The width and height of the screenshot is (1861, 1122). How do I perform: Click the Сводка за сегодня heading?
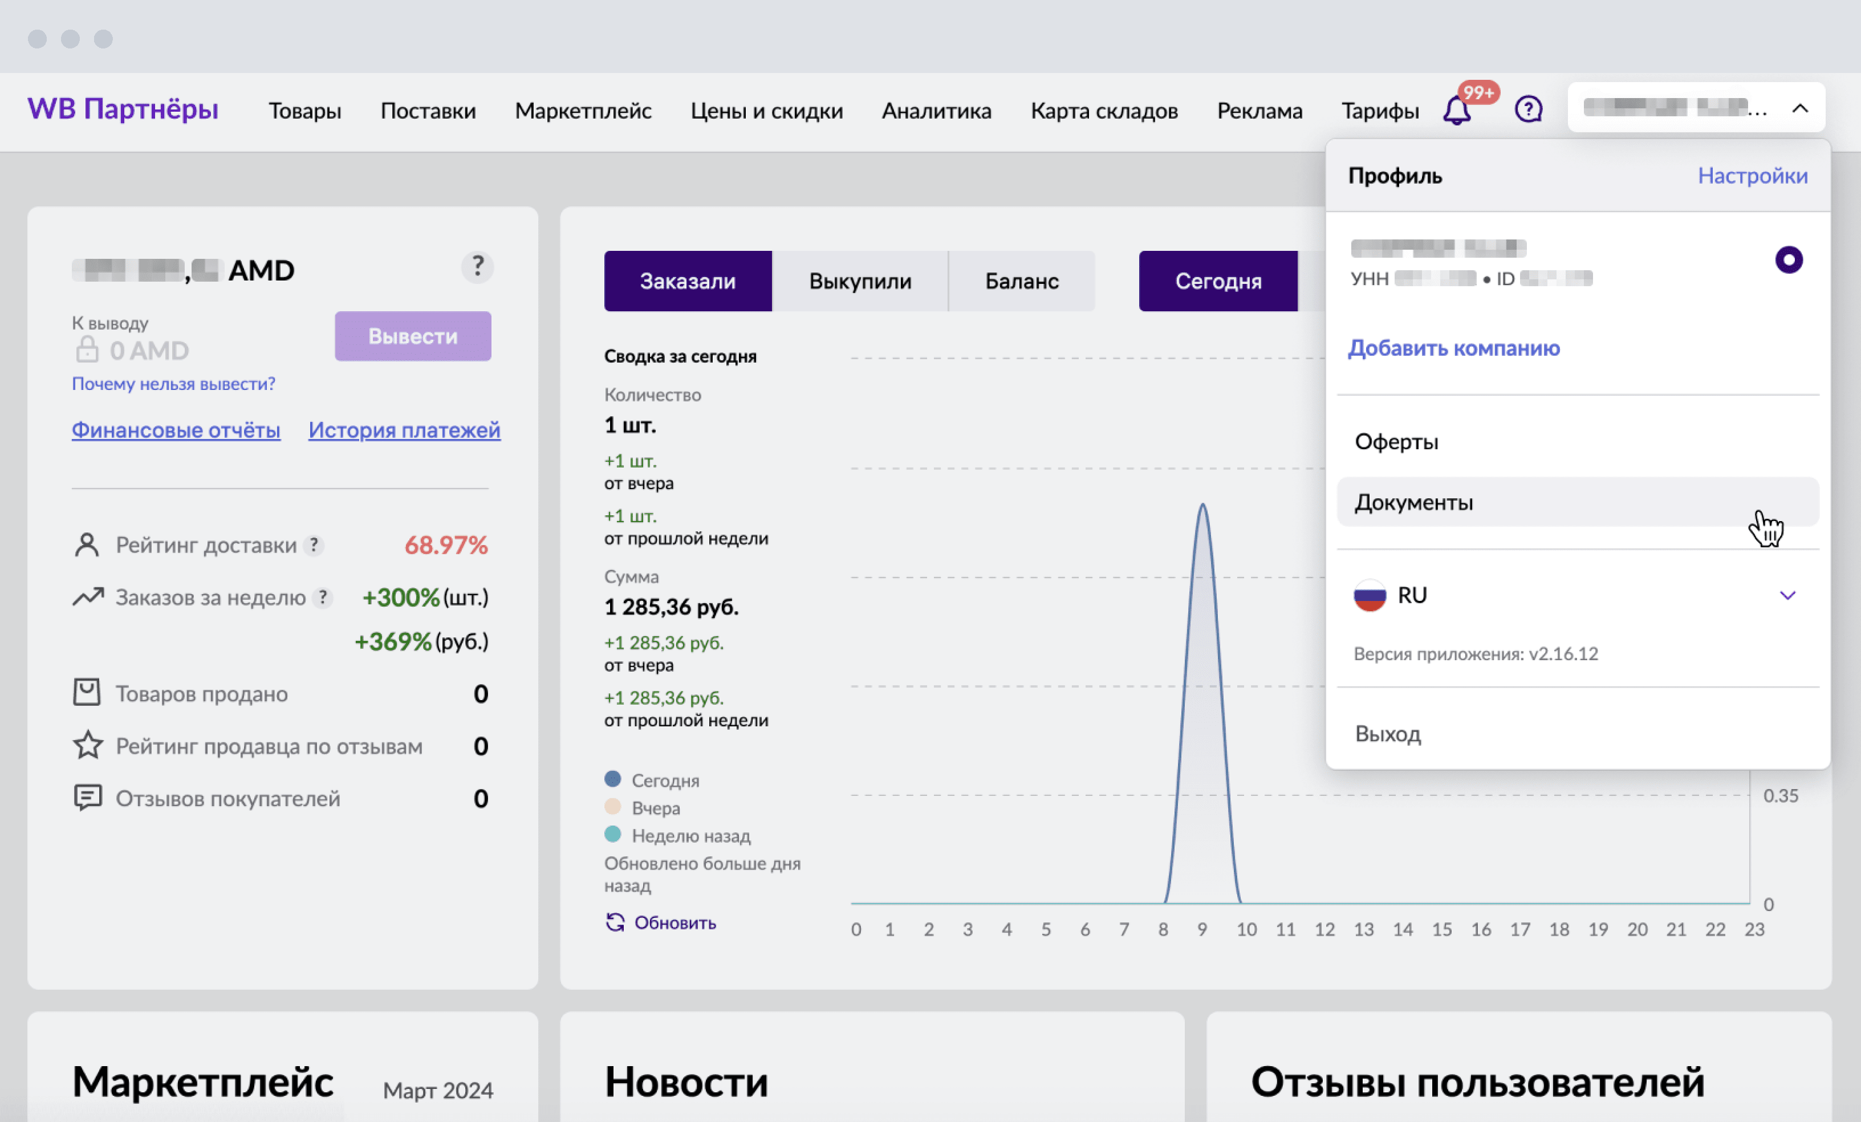pos(681,356)
